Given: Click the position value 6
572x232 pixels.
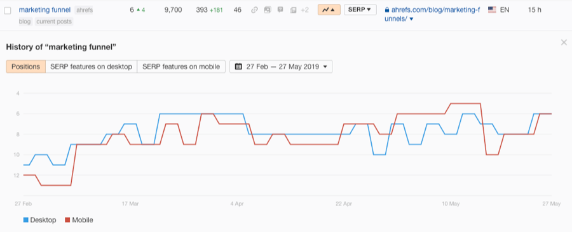Looking at the screenshot, I should (132, 10).
